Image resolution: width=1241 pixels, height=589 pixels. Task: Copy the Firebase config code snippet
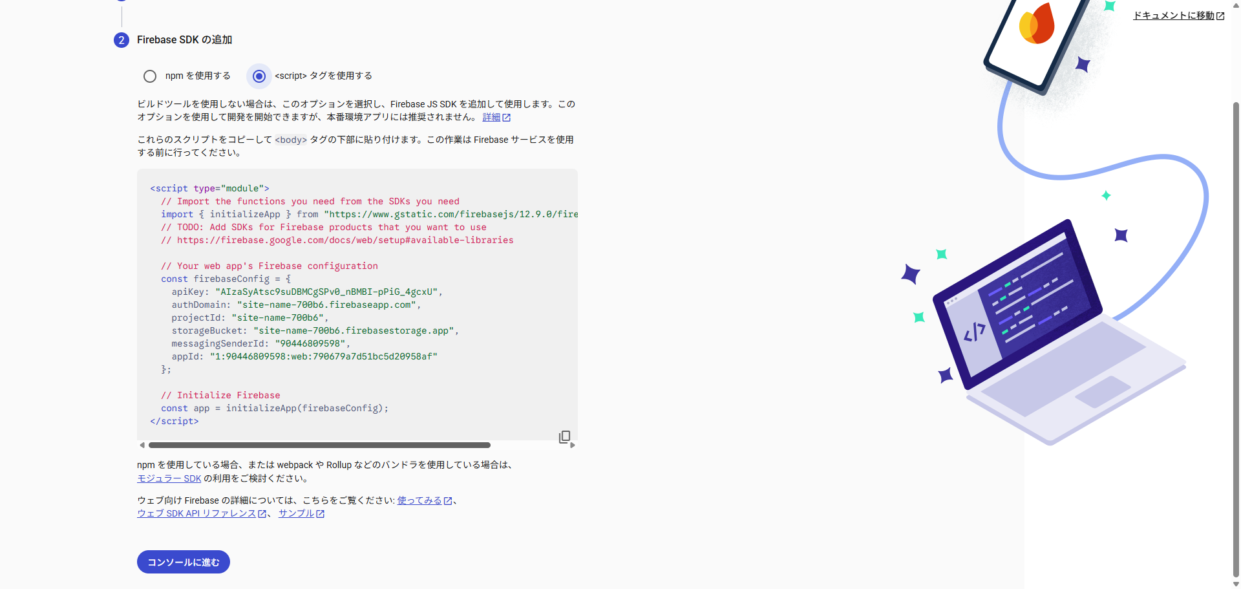(565, 437)
